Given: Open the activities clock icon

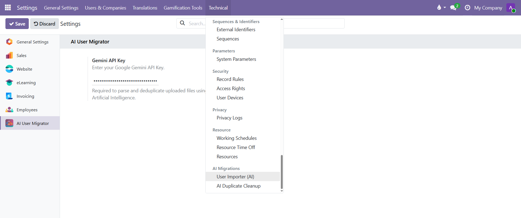Looking at the screenshot, I should tap(467, 8).
